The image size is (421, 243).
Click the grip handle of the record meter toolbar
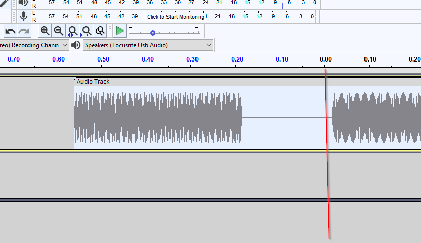coord(14,16)
